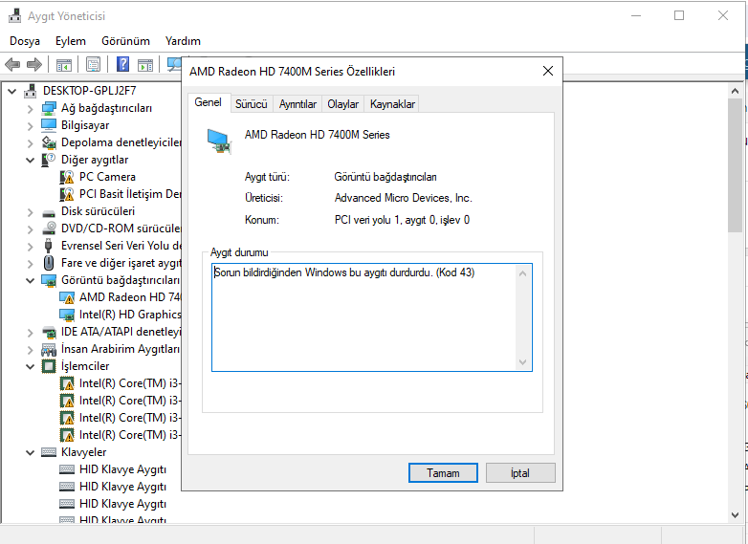
Task: Open the Yardım menu
Action: point(183,41)
